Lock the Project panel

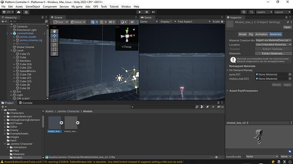pos(218,103)
